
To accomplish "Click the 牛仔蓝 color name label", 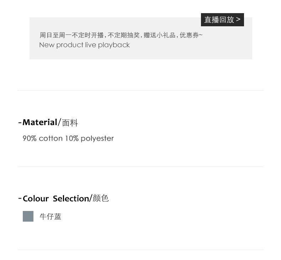I will [x=51, y=217].
